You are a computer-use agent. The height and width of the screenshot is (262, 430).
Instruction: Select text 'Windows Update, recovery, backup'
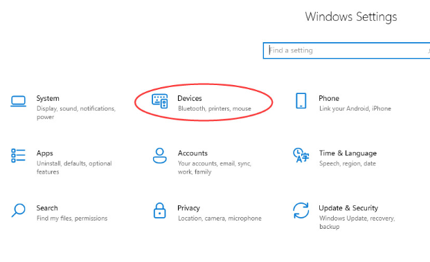[357, 223]
